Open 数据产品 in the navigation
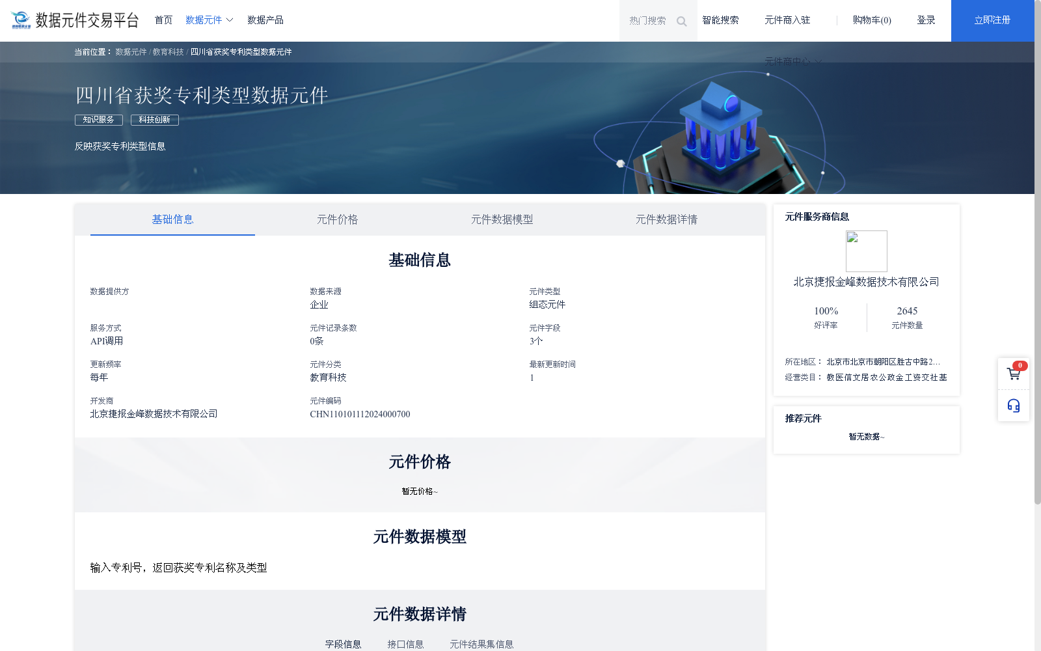Screen dimensions: 1041x651 click(265, 20)
